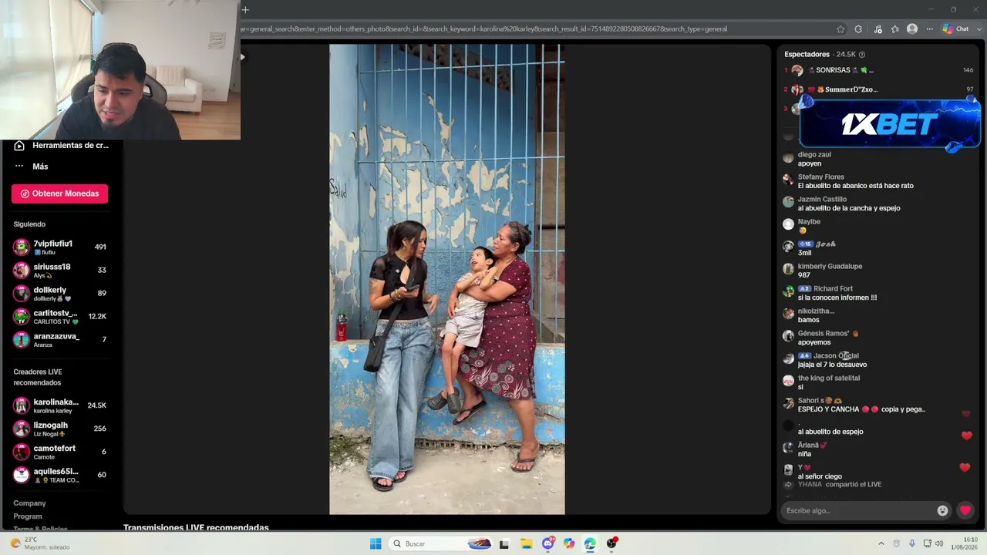Click the Company footer link

pos(29,503)
